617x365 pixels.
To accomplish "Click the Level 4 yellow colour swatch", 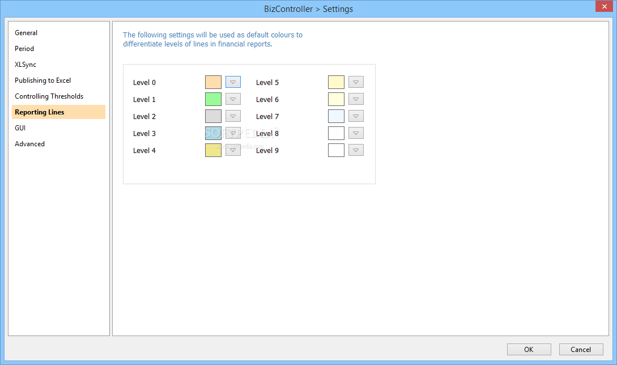I will (213, 150).
